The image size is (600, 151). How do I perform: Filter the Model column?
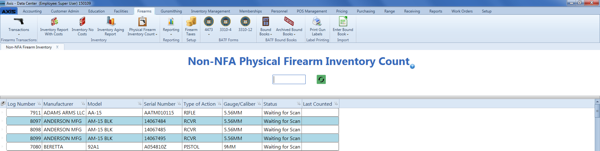pos(140,104)
